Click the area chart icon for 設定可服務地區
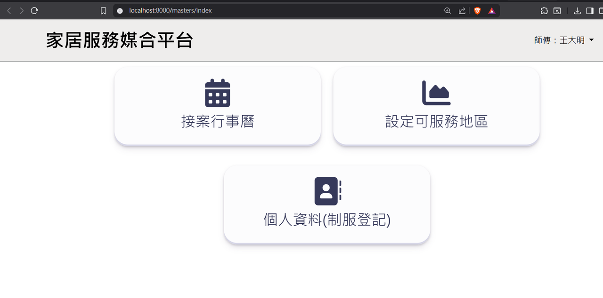This screenshot has height=298, width=603. 436,93
